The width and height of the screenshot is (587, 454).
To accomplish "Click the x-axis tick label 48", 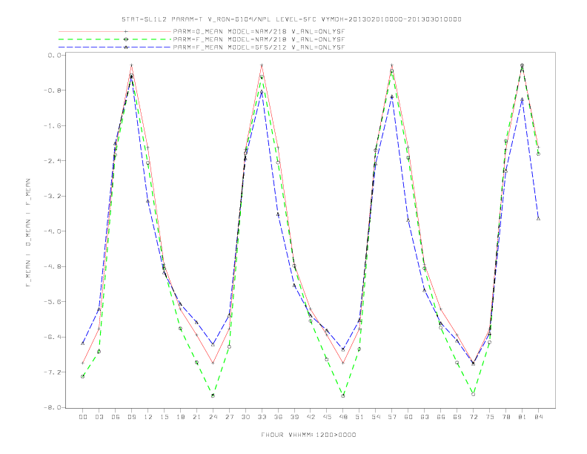I will coord(343,417).
